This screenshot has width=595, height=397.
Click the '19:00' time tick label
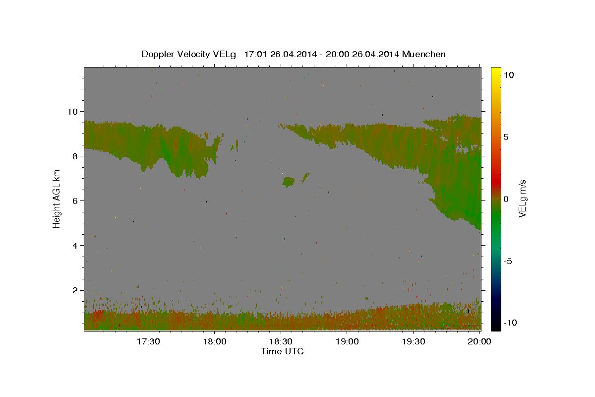[347, 341]
